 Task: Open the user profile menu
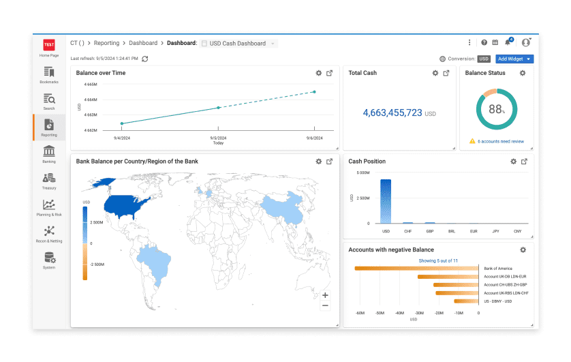point(526,42)
